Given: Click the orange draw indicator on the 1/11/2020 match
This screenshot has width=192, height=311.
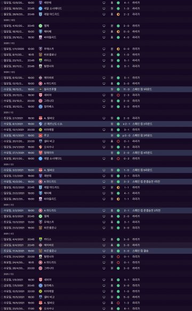Looking at the screenshot, I should tap(118, 49).
